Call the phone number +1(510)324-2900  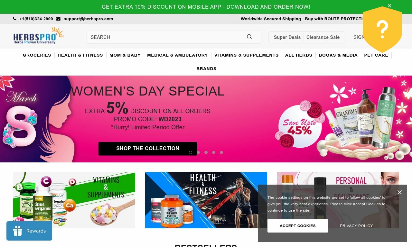coord(36,19)
